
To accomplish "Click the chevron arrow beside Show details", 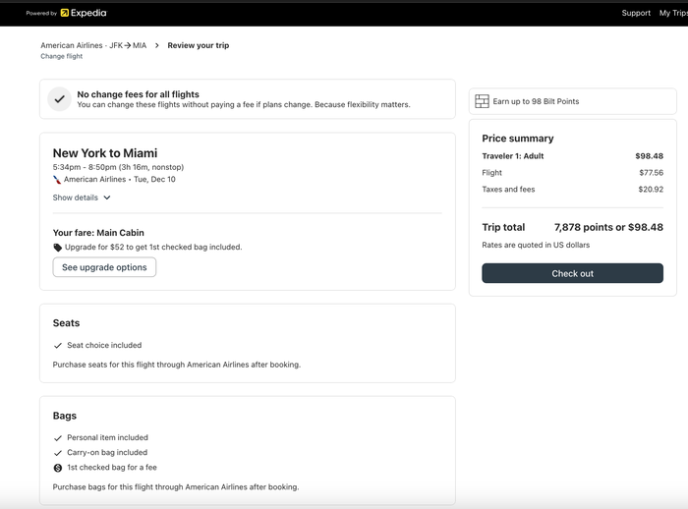I will click(107, 198).
